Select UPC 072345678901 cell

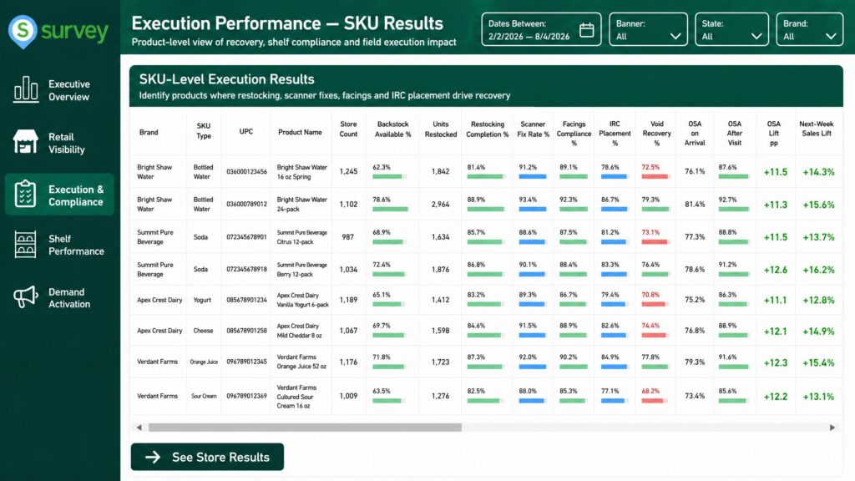click(x=246, y=237)
